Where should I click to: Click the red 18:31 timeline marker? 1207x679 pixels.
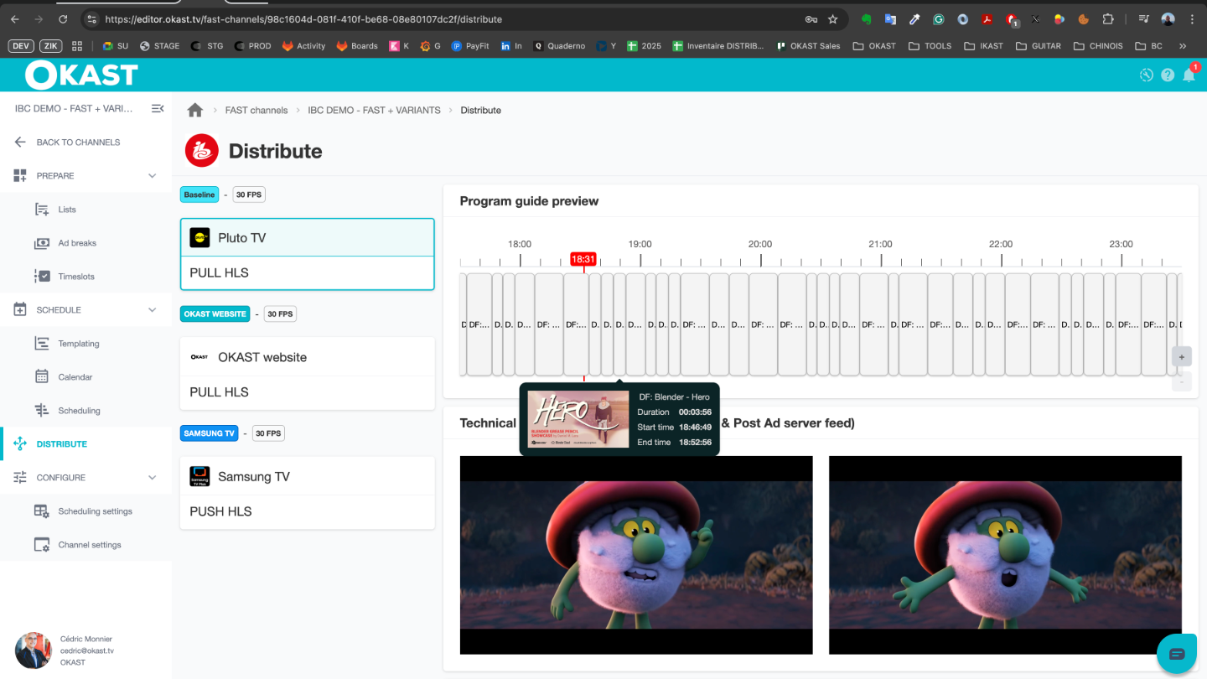(x=583, y=259)
